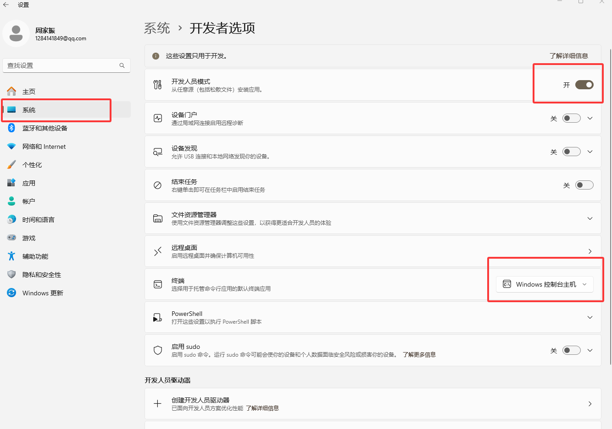Image resolution: width=612 pixels, height=429 pixels.
Task: Click the 隐私和安全性 shield icon
Action: coord(11,275)
